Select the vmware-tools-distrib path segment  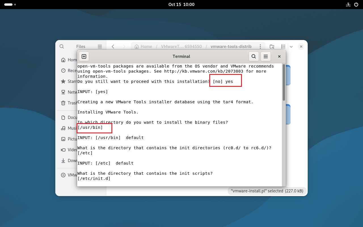231,47
